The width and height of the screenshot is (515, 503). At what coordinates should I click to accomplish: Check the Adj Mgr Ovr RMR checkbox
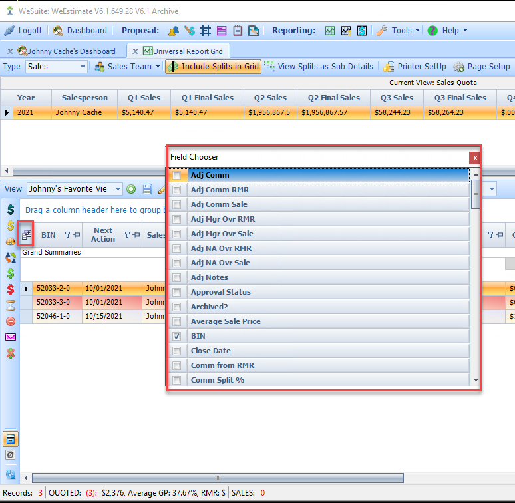click(177, 219)
